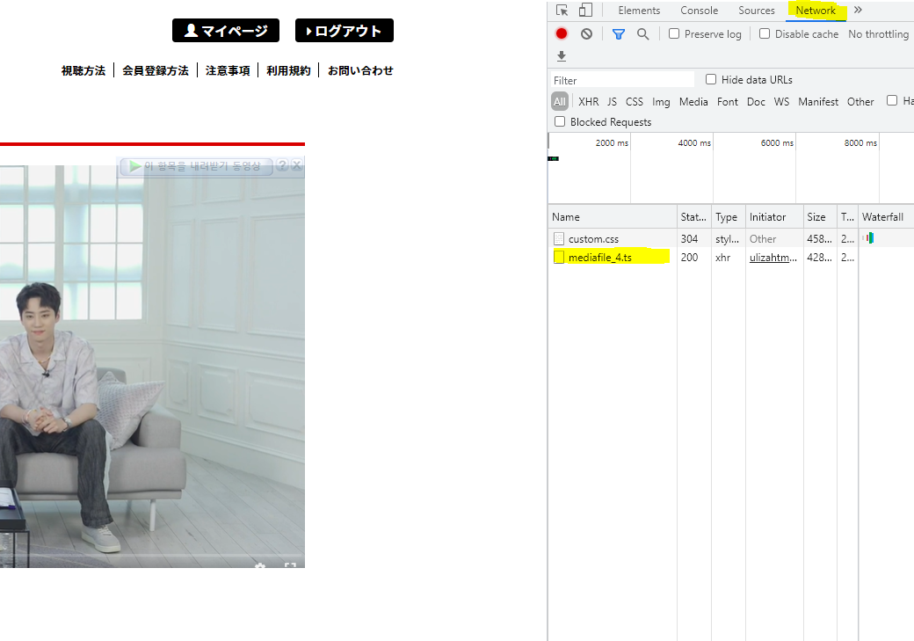Open the お問い合わせ link

[x=360, y=70]
